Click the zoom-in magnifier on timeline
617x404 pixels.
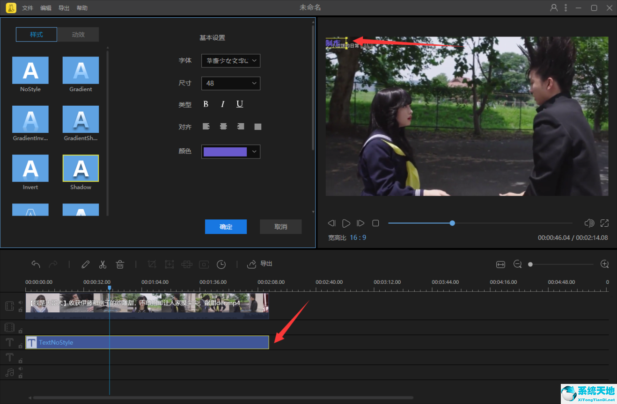[x=604, y=264]
